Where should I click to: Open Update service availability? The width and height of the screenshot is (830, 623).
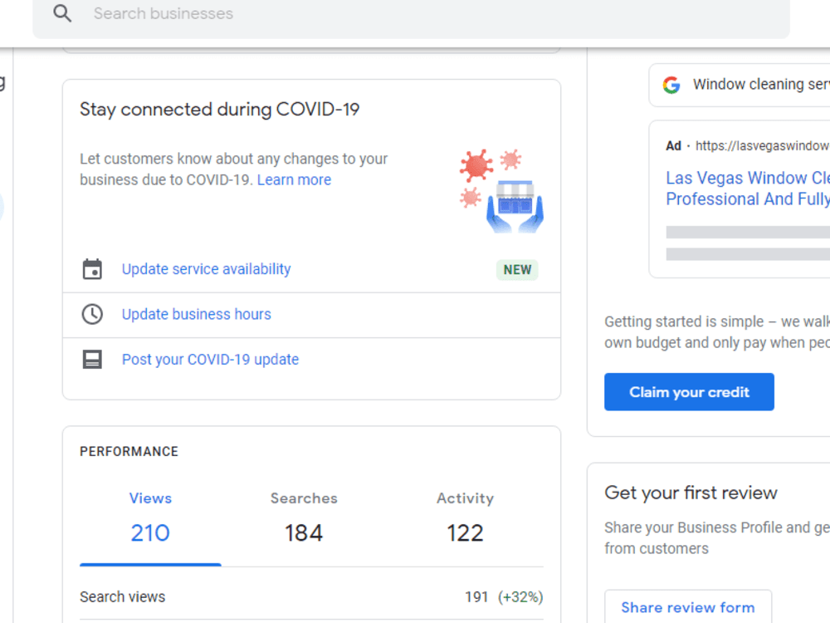(206, 268)
